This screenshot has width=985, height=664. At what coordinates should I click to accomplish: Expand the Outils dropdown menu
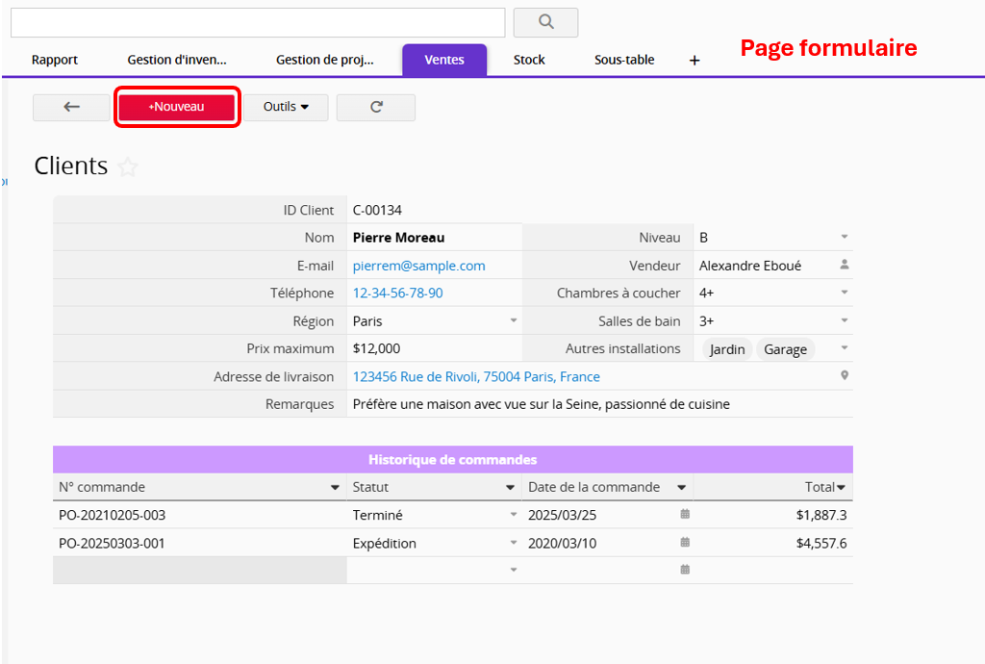click(x=286, y=107)
